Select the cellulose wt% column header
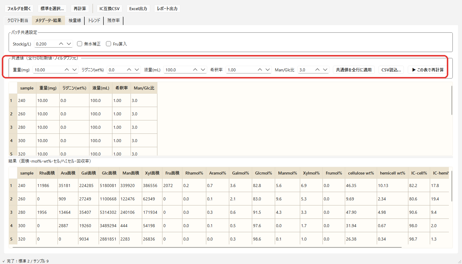 (x=361, y=173)
